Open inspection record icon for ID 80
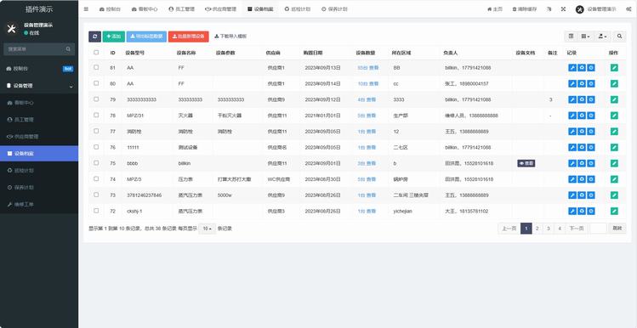The height and width of the screenshot is (328, 637). (x=582, y=83)
